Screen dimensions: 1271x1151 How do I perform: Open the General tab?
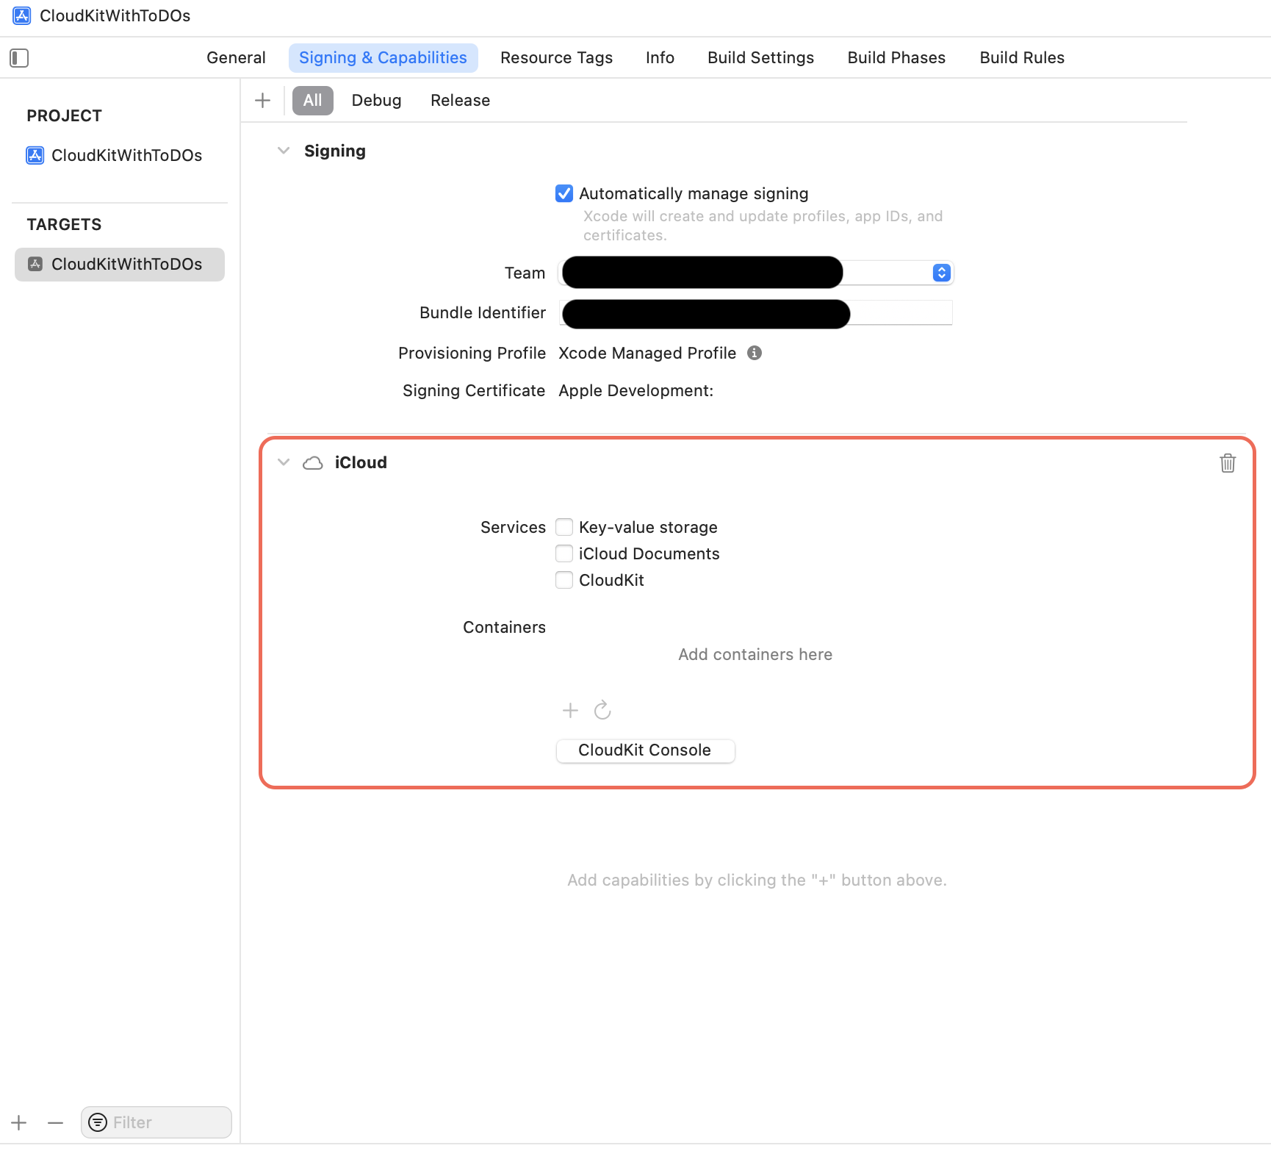[235, 57]
